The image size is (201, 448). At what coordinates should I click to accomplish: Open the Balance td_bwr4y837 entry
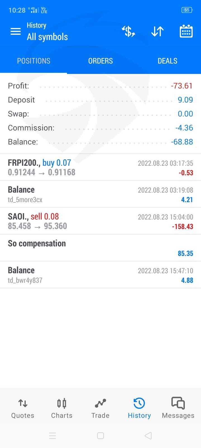click(100, 275)
